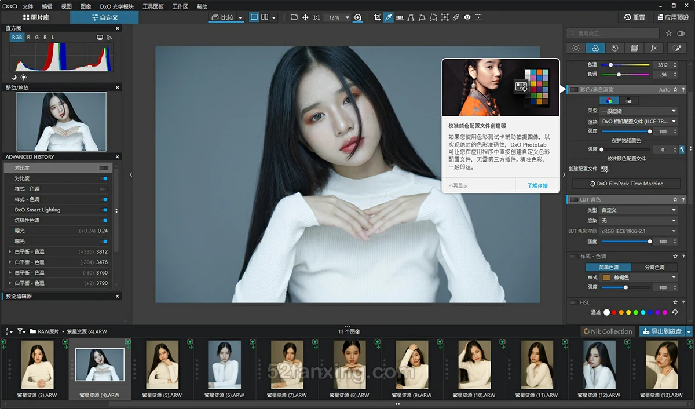
Task: Open the fx effects tab icon
Action: pyautogui.click(x=654, y=48)
